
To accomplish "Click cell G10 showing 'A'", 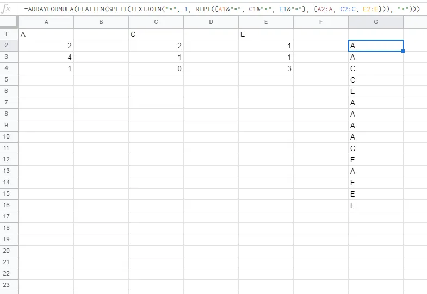I will coord(376,137).
